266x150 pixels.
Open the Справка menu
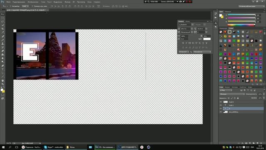click(x=97, y=2)
